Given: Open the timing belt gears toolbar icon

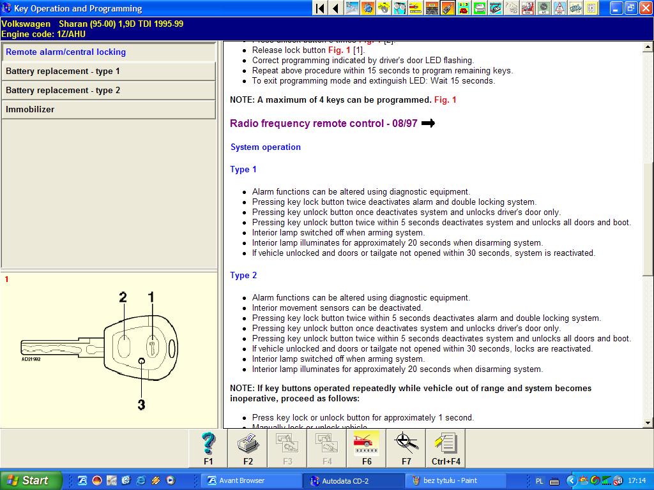Looking at the screenshot, I should tap(400, 8).
